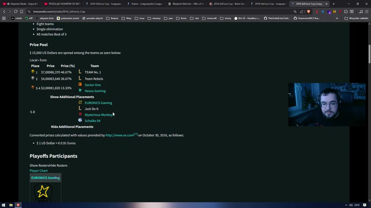The image size is (371, 208).
Task: Open the pobieranie sciezki bookmark
Action: (x=68, y=18)
